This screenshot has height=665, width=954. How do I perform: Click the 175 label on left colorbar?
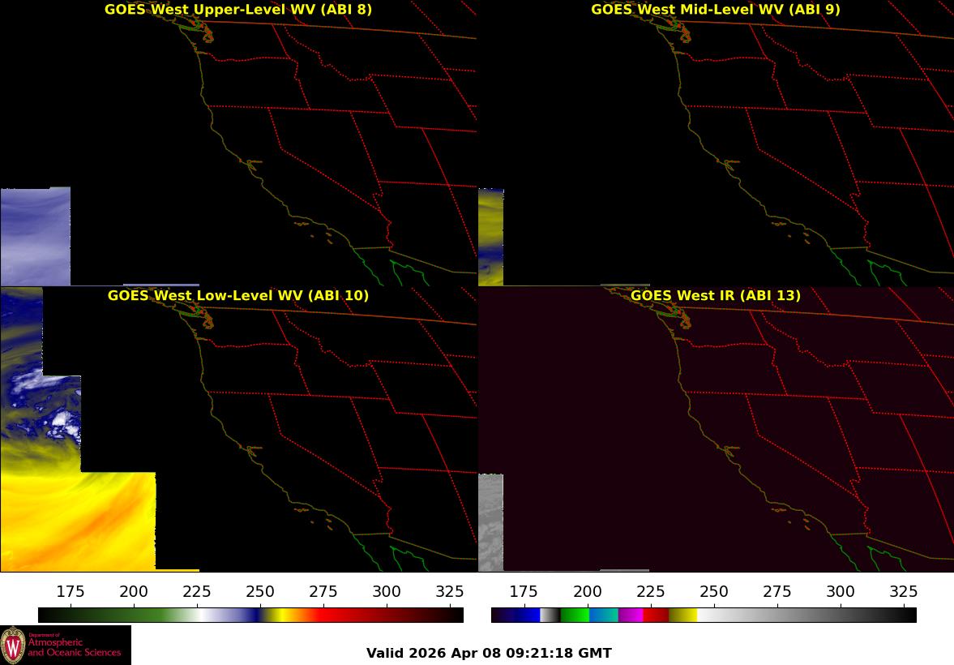[71, 591]
